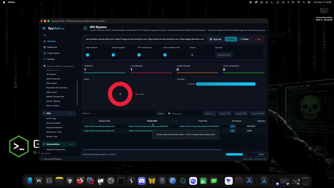Toggle Only if baseline is 403
This screenshot has height=188, width=334.
[x=165, y=55]
